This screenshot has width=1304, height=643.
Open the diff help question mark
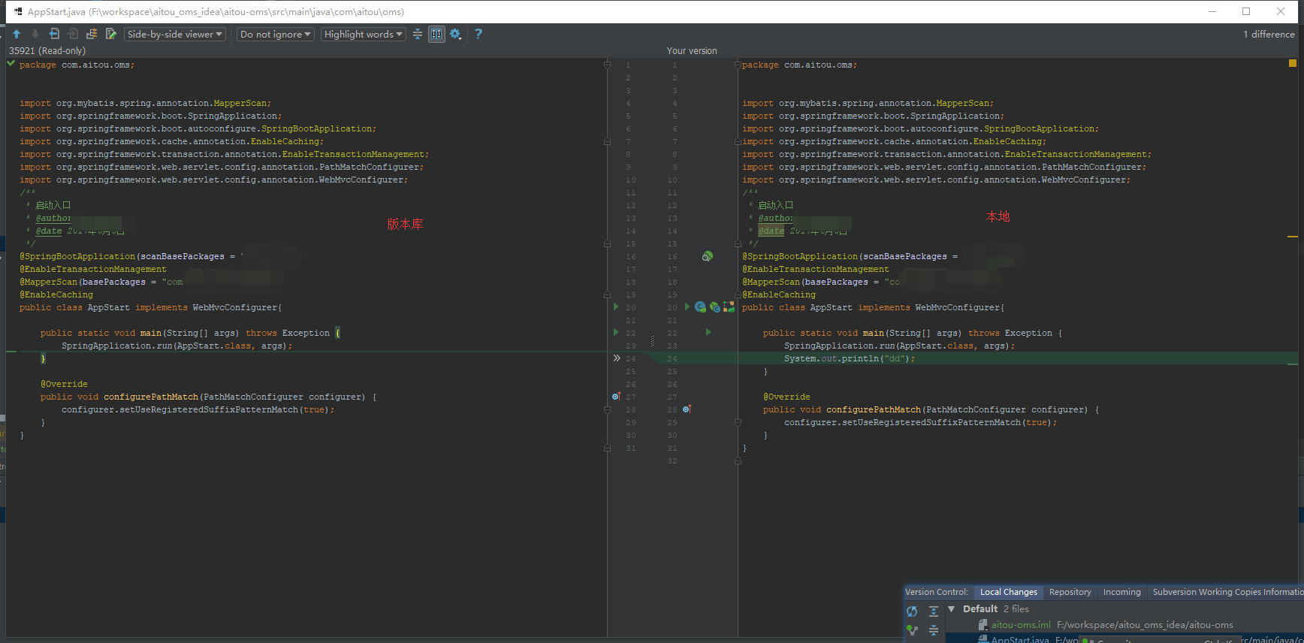tap(478, 34)
